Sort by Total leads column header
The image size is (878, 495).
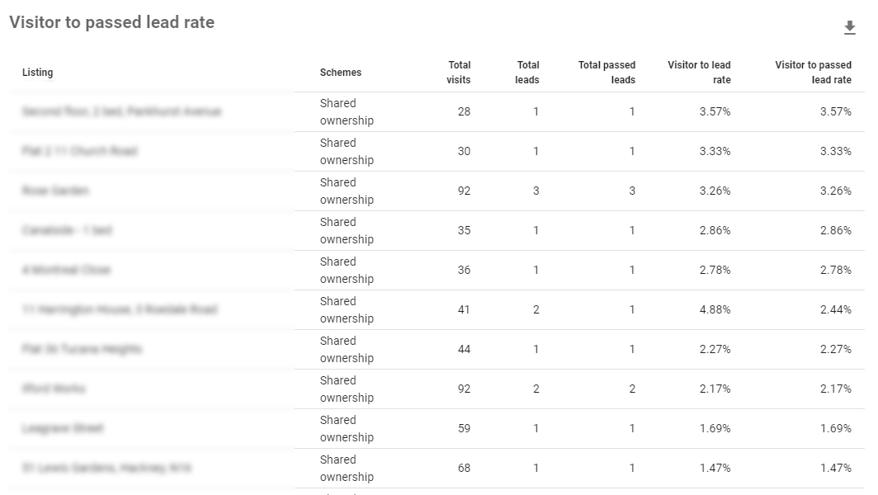point(527,73)
